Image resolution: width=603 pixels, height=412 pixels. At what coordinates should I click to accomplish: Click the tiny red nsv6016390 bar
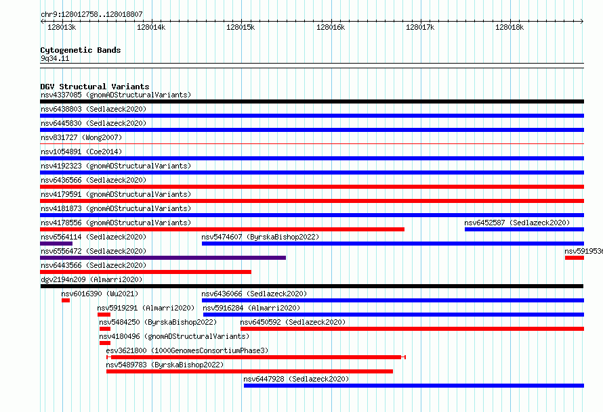(x=66, y=300)
